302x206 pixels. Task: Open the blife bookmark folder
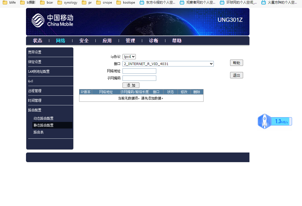9,3
